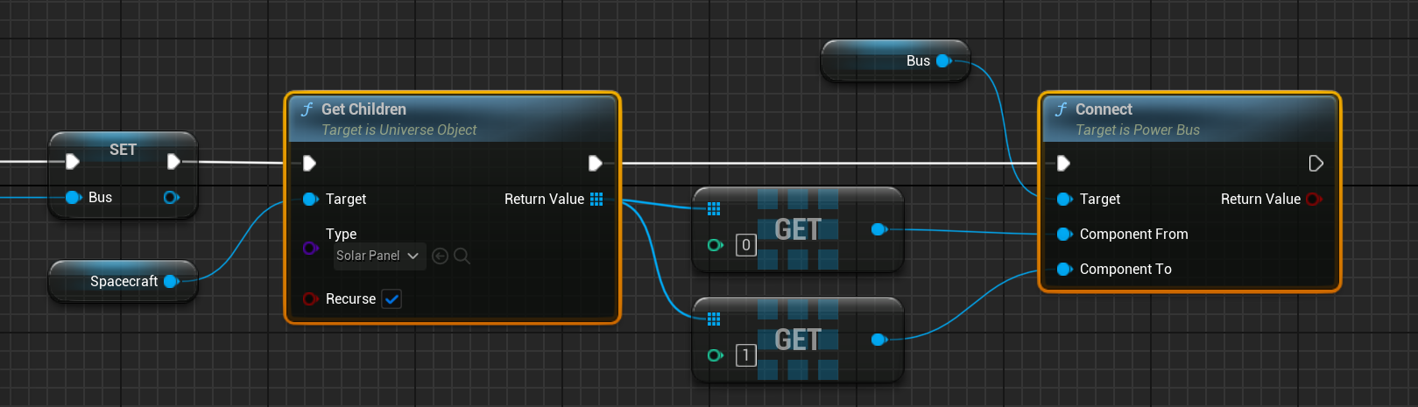Click the use-selected arrow icon beside Type
Screen dimensions: 1418x407
440,256
